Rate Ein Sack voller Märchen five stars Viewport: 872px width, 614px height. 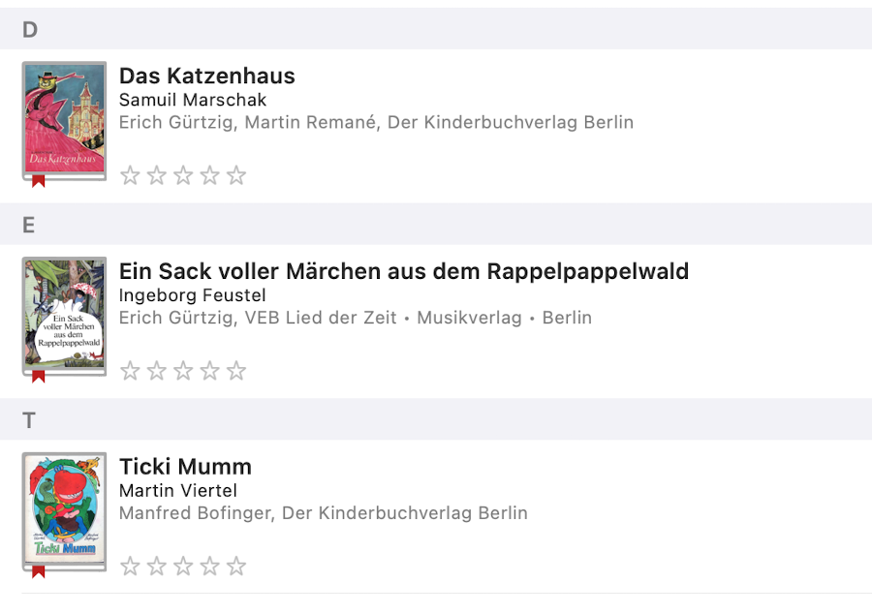[x=236, y=371]
